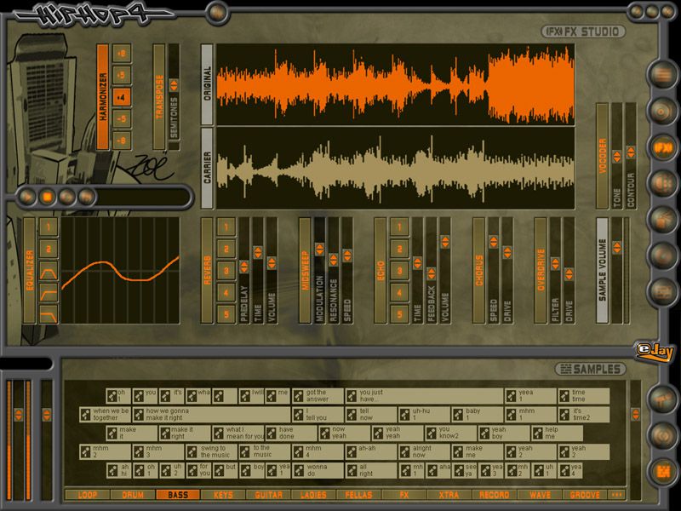The image size is (681, 511).
Task: Select the equalizer low-pass curve preset icon
Action: point(49,313)
